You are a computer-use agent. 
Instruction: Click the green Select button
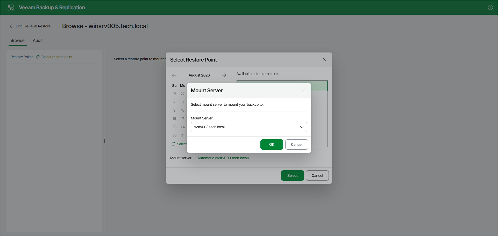pos(292,176)
